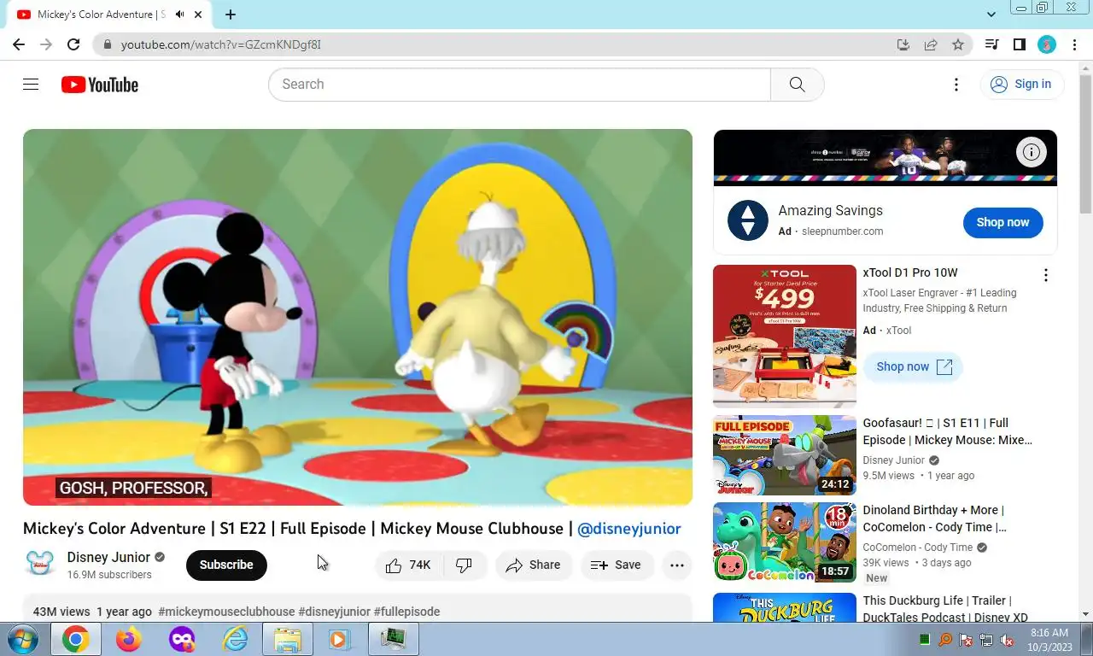Open the Chrome profile avatar
Viewport: 1093px width, 656px height.
(x=1047, y=44)
